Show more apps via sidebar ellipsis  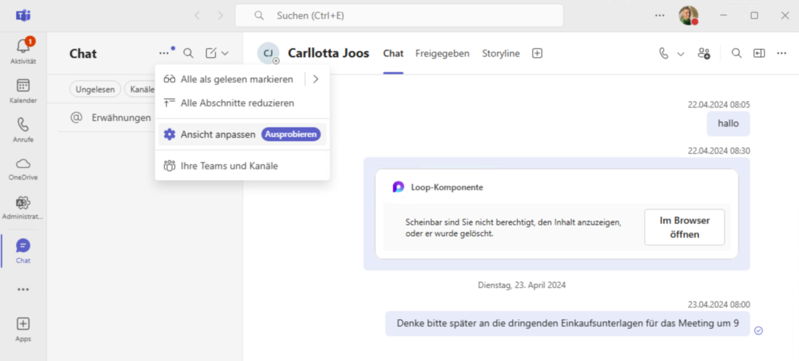coord(23,289)
